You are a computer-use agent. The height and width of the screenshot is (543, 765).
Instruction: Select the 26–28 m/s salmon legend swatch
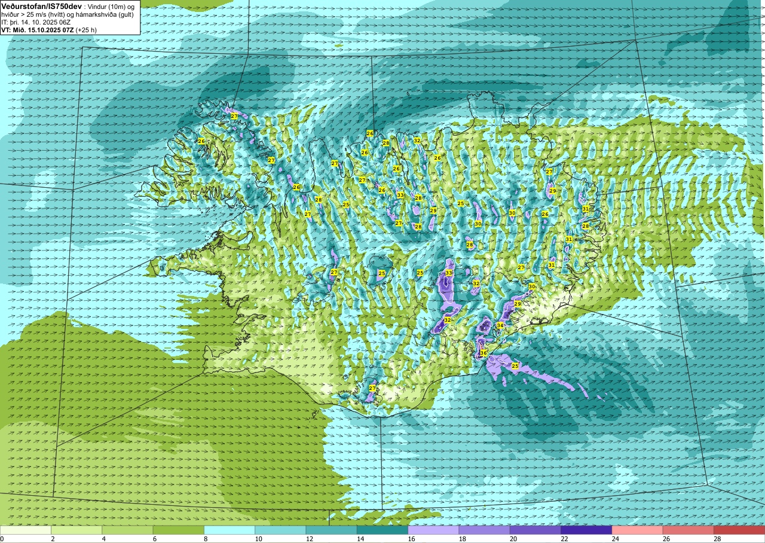click(688, 530)
